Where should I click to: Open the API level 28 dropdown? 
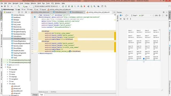tap(142, 15)
